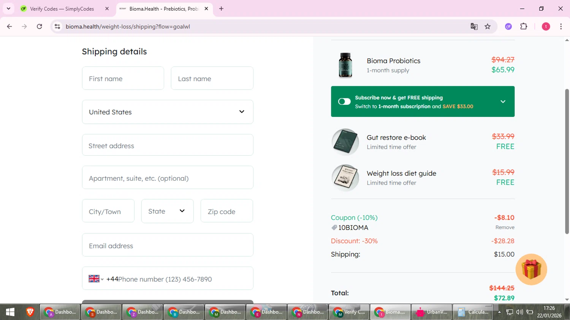Click the Discount: -30% label
The width and height of the screenshot is (570, 320).
coord(354,241)
